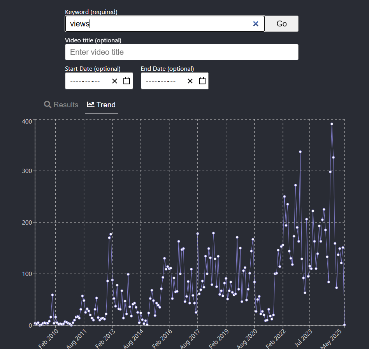
Task: Click the Start Date (optional) label
Action: tap(93, 69)
